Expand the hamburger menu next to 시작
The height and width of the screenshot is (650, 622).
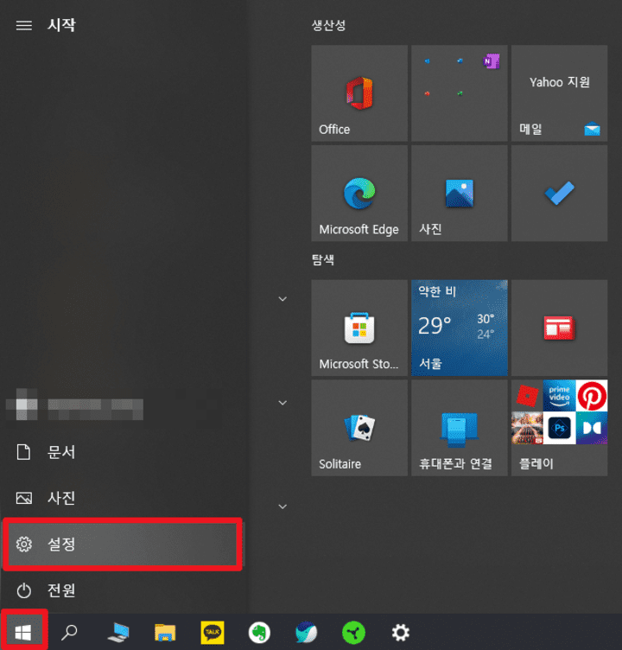pos(23,25)
